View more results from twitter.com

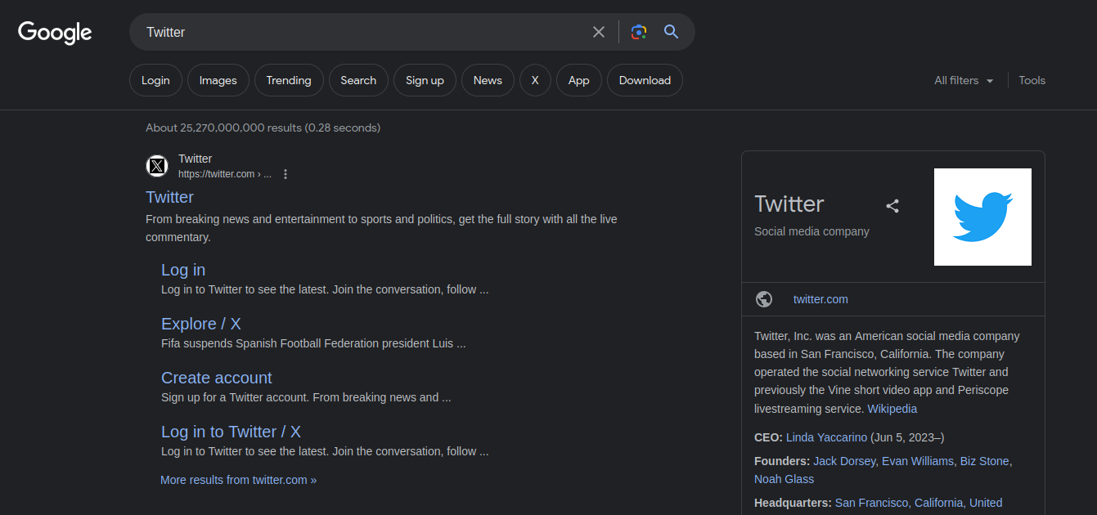[238, 480]
